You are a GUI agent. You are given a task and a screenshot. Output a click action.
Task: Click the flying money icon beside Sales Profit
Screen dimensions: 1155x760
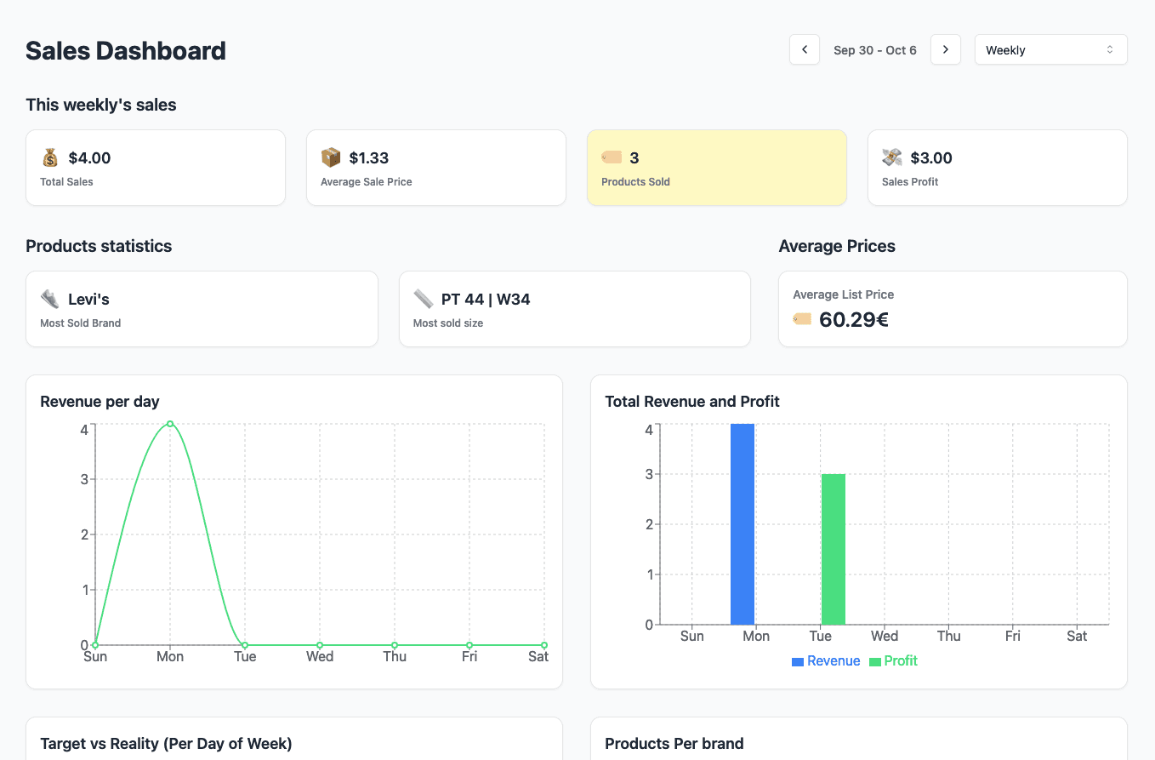[x=892, y=157]
